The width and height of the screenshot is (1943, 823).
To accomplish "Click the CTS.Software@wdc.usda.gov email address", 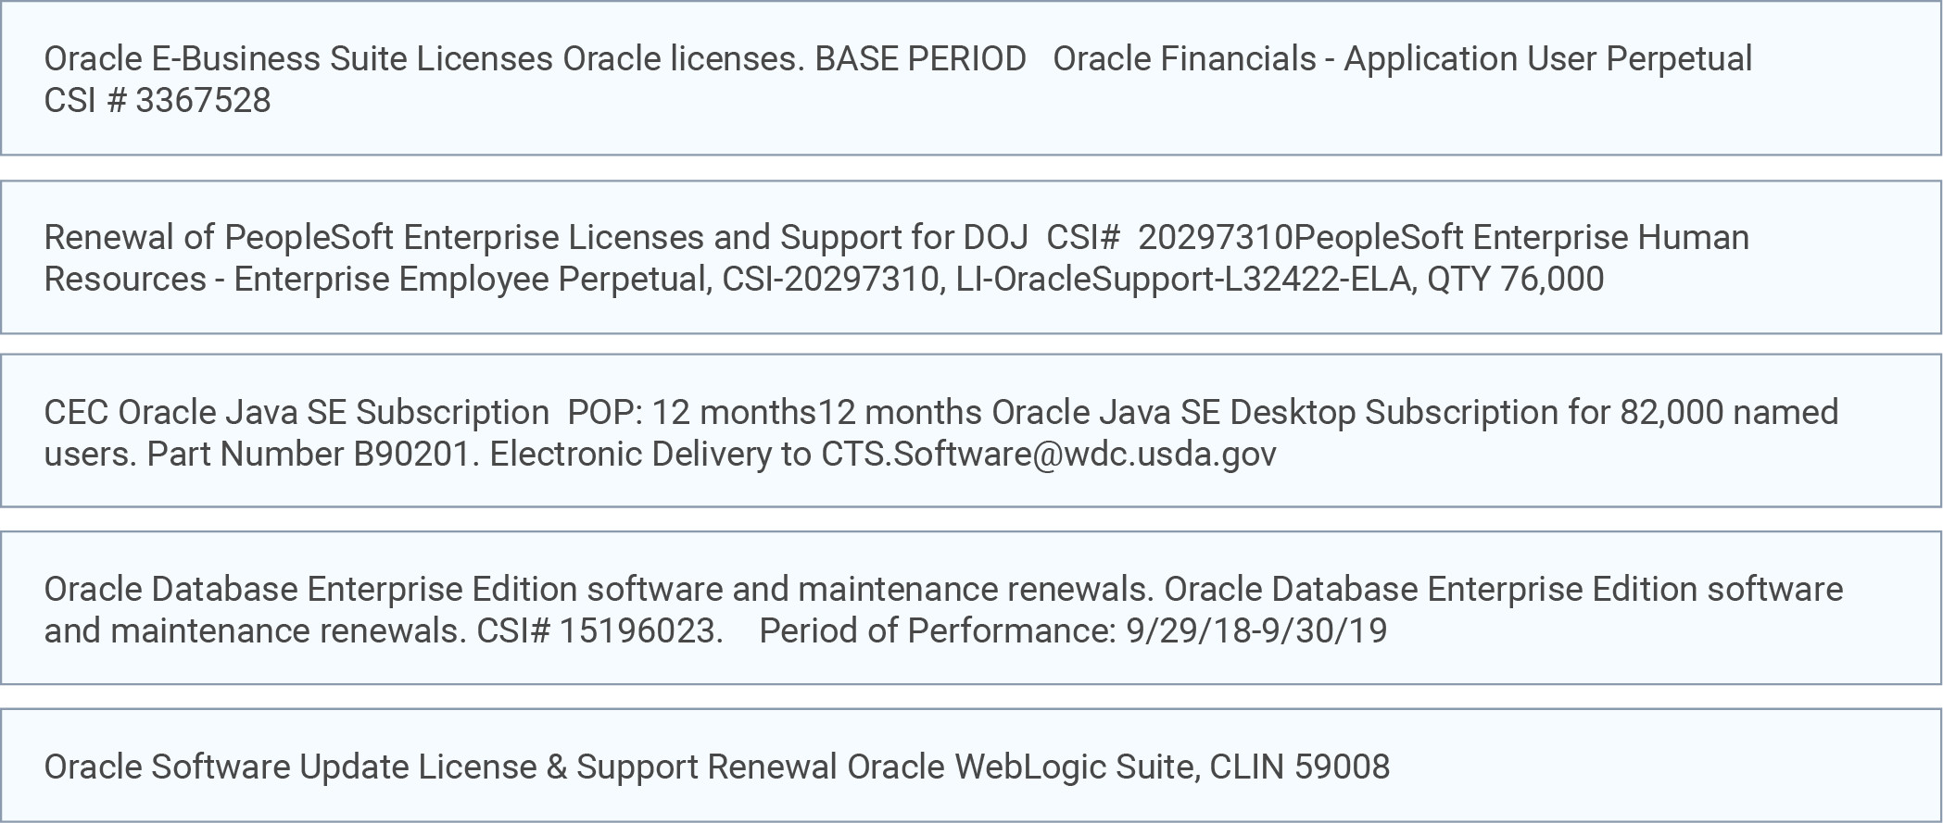I will point(1049,454).
